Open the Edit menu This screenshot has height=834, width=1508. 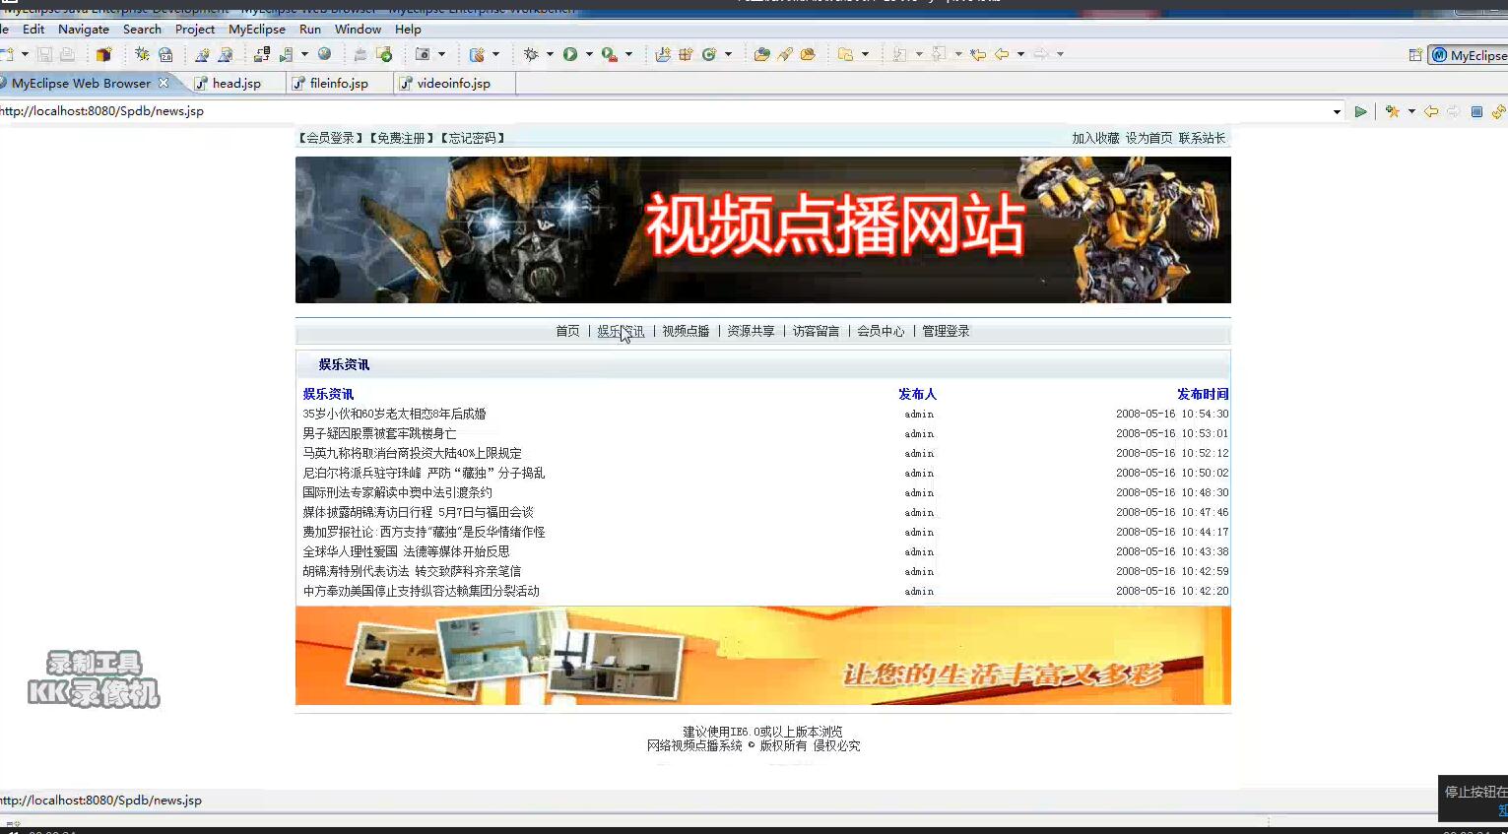click(33, 30)
